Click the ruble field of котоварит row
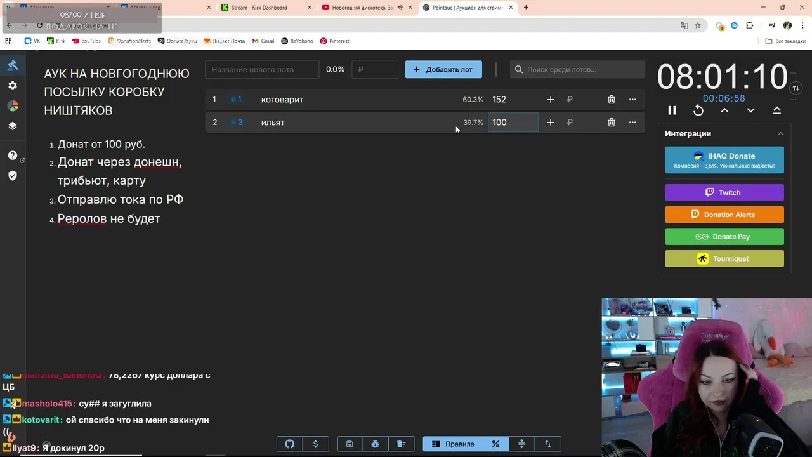This screenshot has width=812, height=457. [580, 100]
